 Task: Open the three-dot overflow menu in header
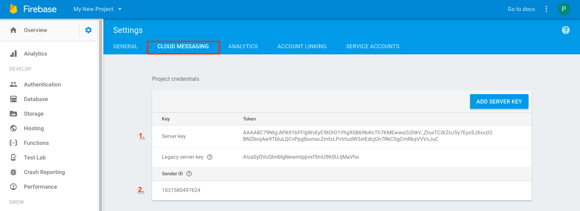point(546,9)
